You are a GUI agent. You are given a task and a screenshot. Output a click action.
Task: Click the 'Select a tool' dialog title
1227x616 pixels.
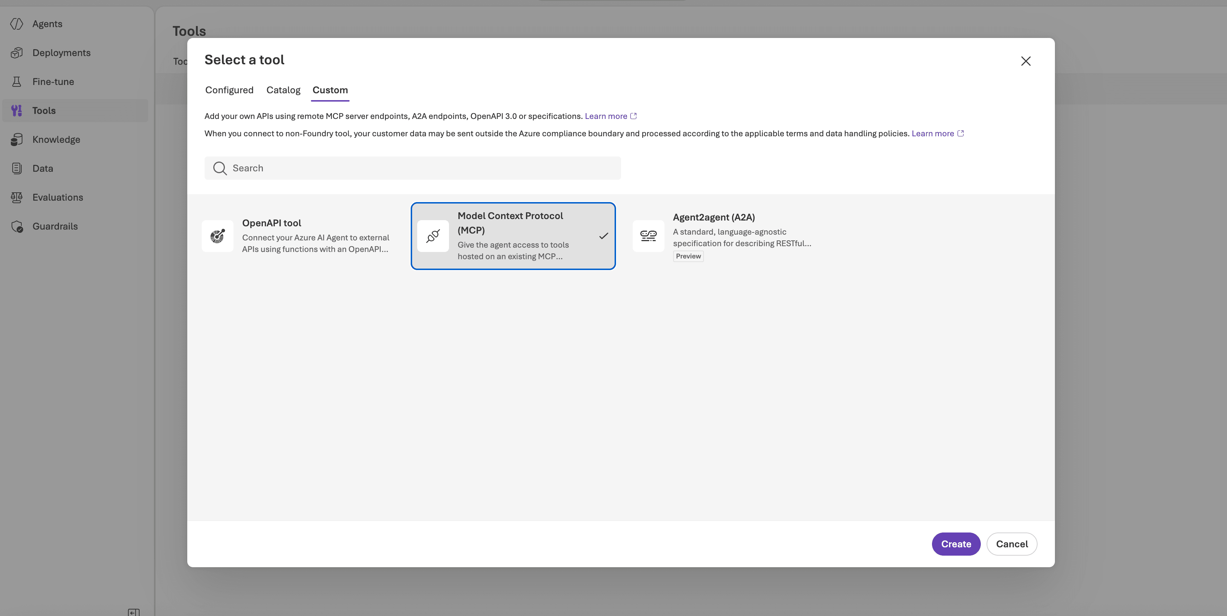pyautogui.click(x=244, y=60)
